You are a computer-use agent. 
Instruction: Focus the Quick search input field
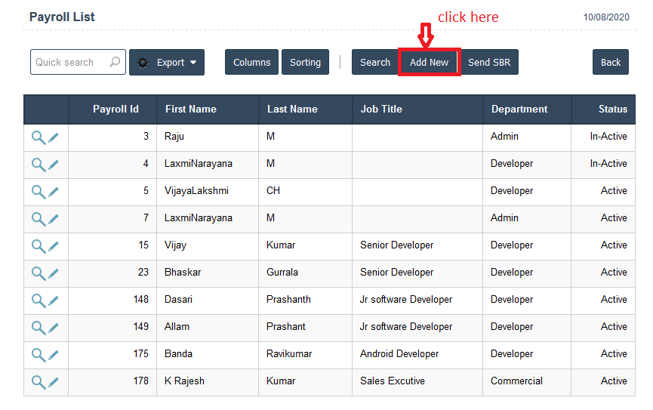tap(69, 63)
